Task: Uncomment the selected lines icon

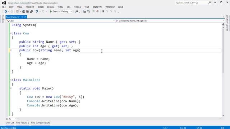Action: click(98, 11)
